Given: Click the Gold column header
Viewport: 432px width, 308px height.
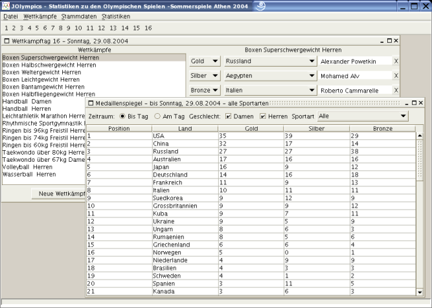Looking at the screenshot, I should (251, 129).
